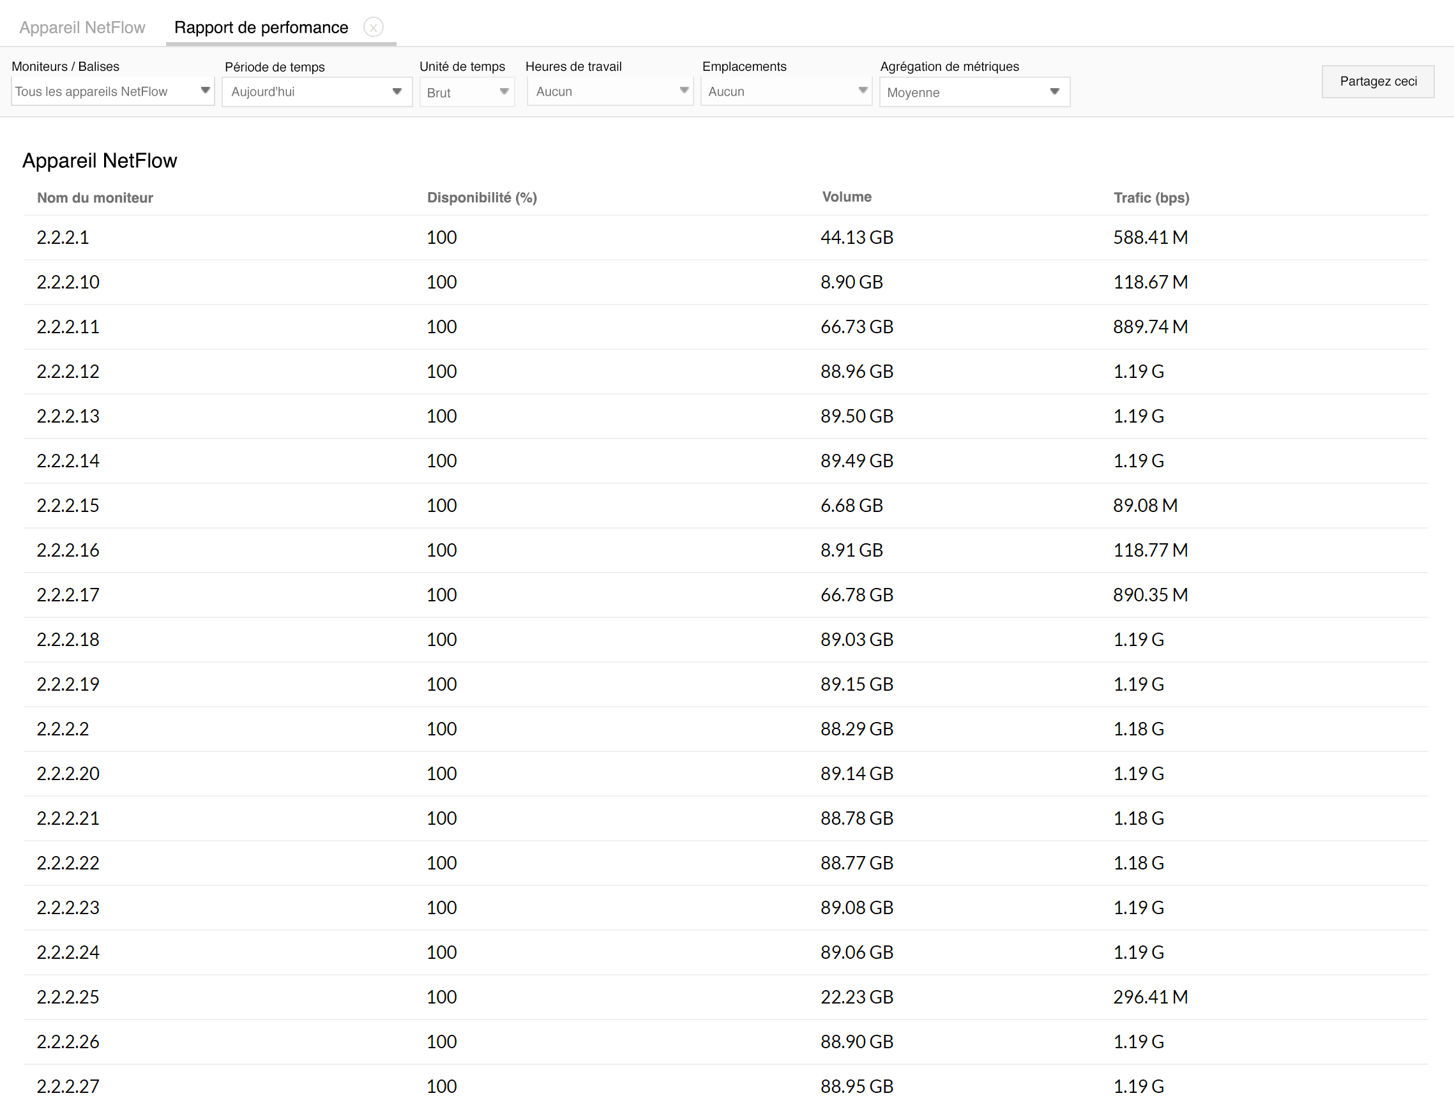Open monitor 2.2.2.27 details
Screen dimensions: 1454x1098
click(68, 1085)
